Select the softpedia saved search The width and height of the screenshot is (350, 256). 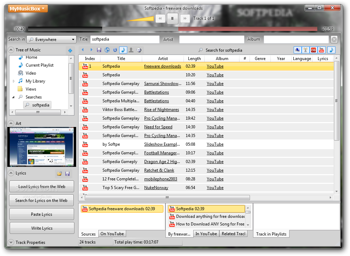click(37, 105)
